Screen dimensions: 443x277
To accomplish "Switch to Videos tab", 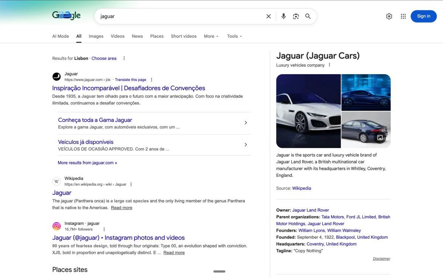I will pos(117,36).
